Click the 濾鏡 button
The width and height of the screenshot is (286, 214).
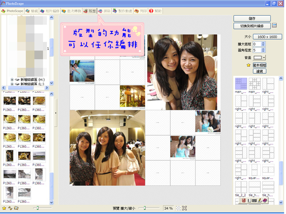pyautogui.click(x=259, y=71)
